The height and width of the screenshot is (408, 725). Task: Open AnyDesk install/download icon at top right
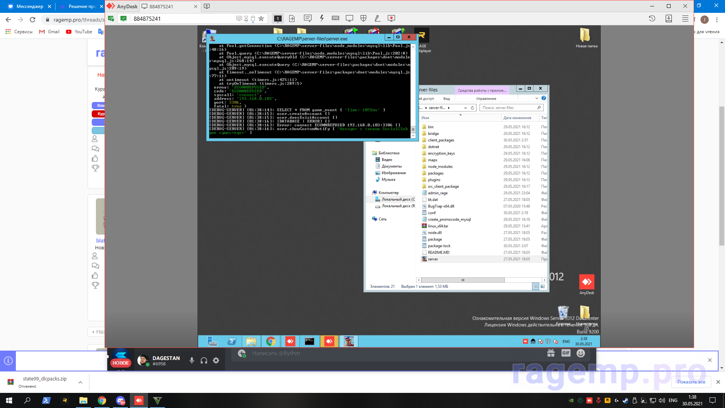[x=669, y=18]
